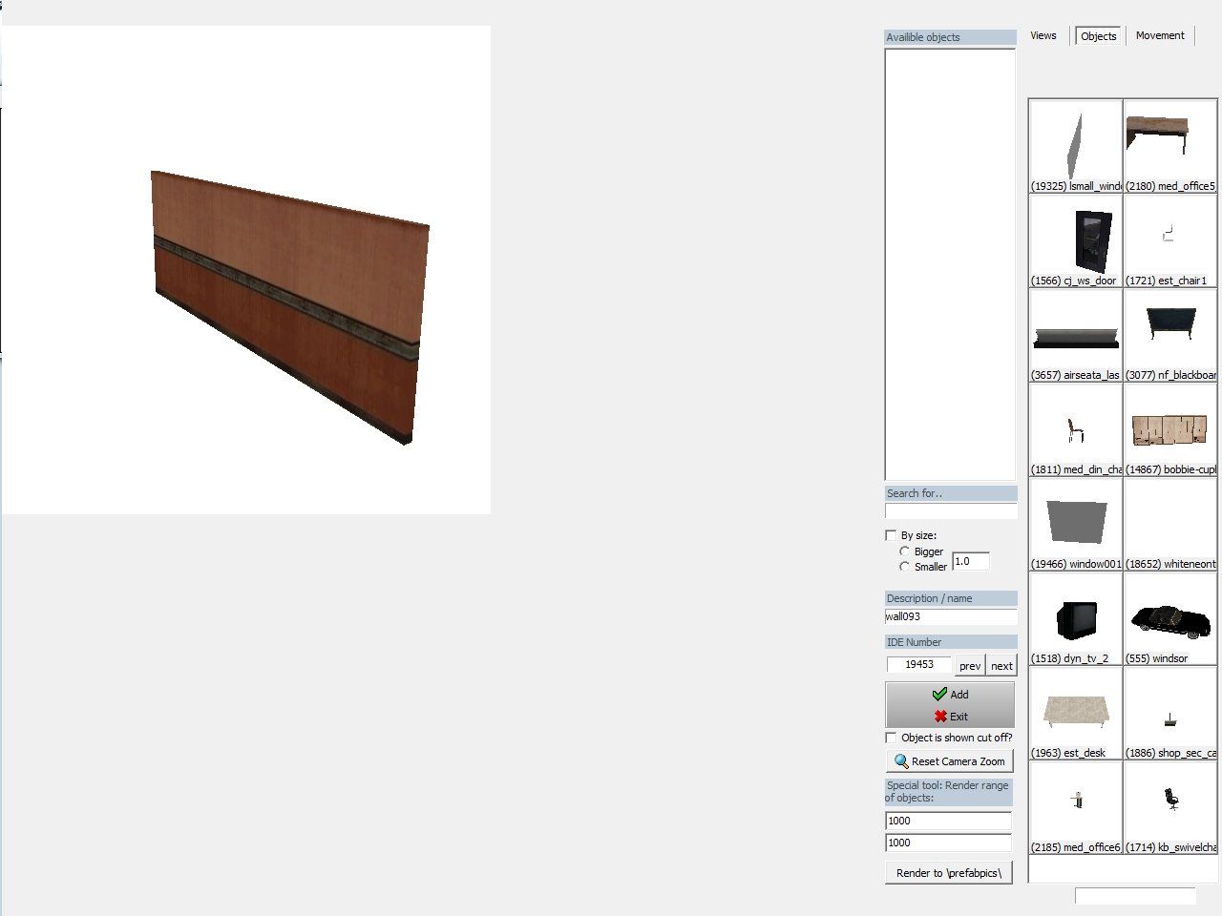Screen dimensions: 1222x916
Task: Click the Search for input field
Action: pos(951,511)
